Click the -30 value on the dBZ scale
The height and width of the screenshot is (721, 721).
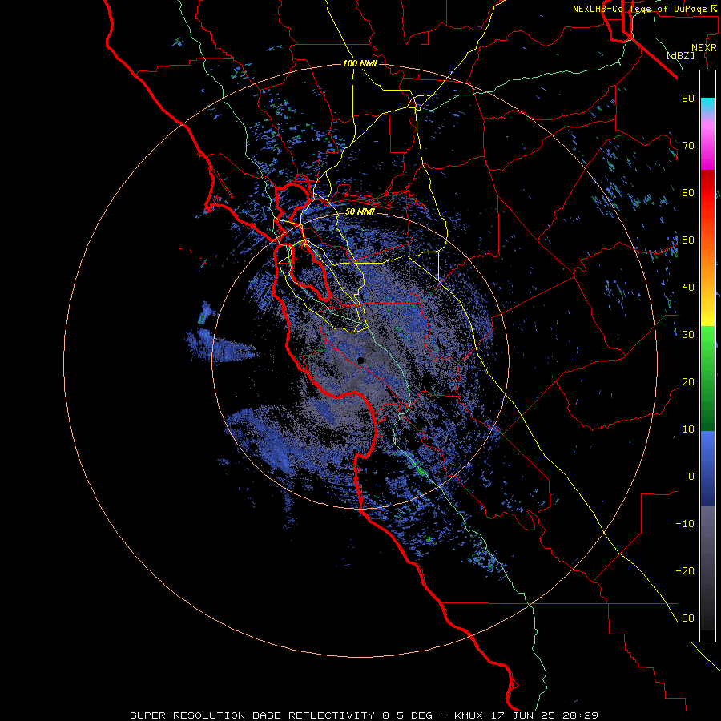click(685, 618)
